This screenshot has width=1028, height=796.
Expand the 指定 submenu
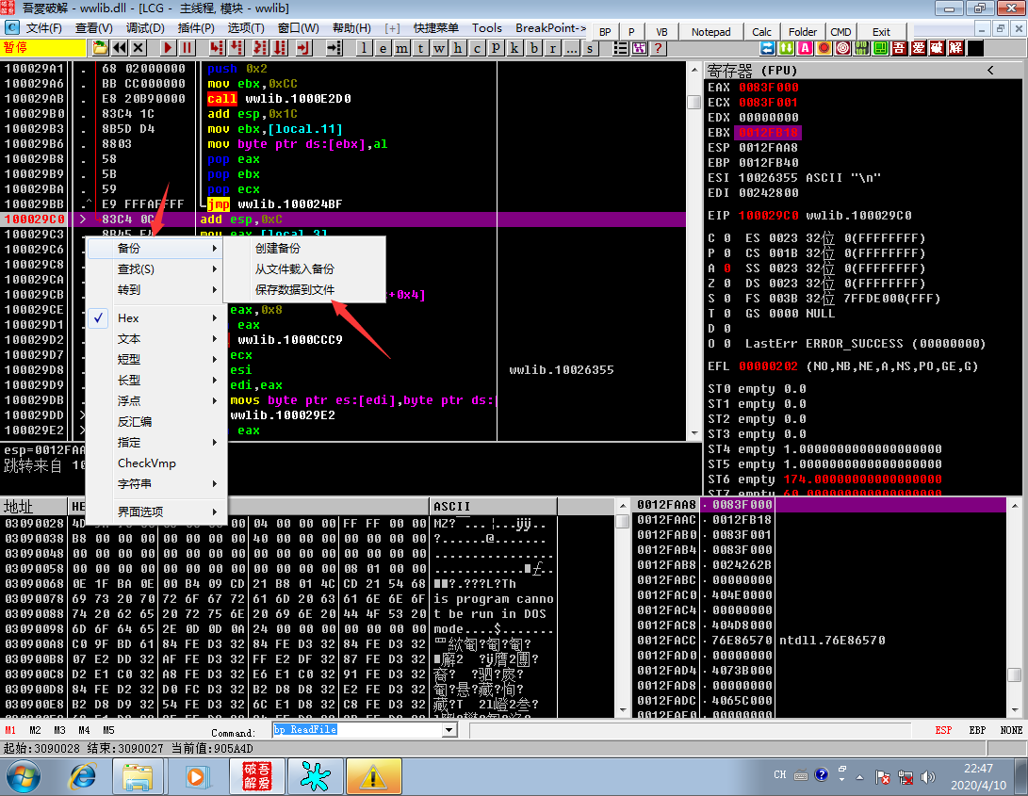156,443
